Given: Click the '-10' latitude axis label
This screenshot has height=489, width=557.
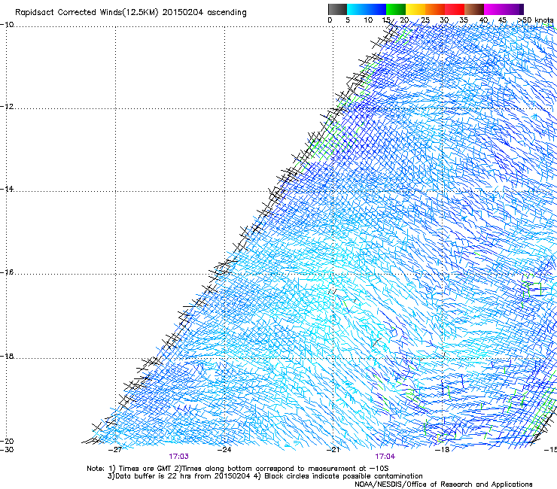Looking at the screenshot, I should click(7, 24).
